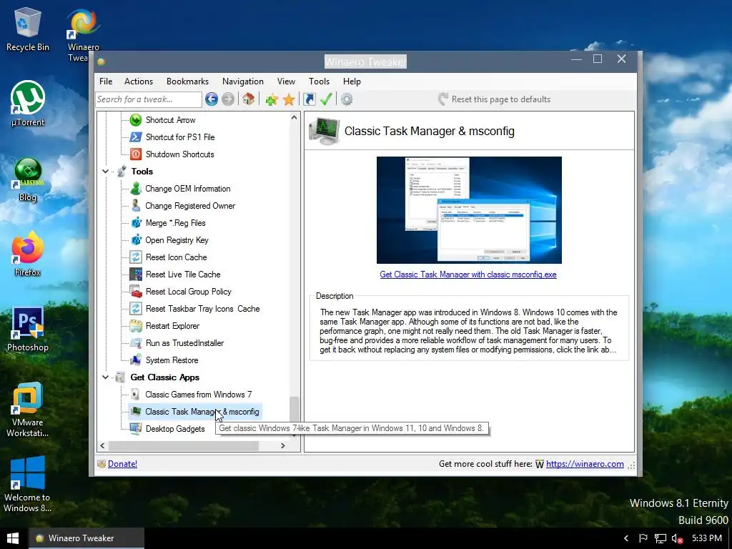Show hidden tray icons chevron
732x549 pixels.
626,539
